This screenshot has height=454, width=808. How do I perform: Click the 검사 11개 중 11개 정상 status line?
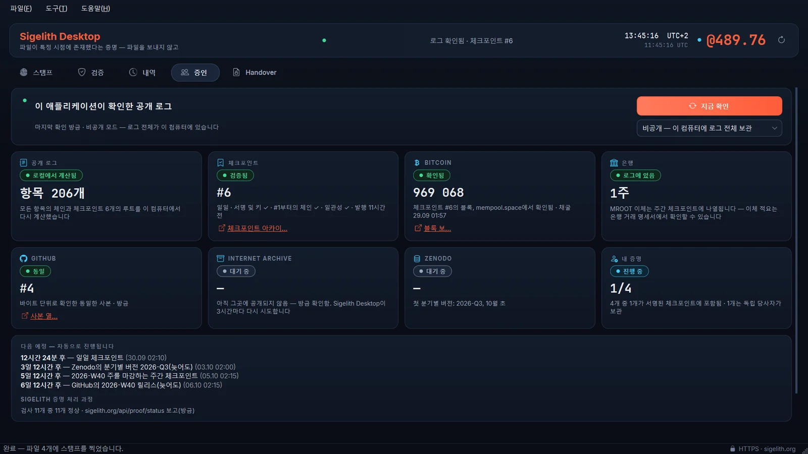click(108, 411)
